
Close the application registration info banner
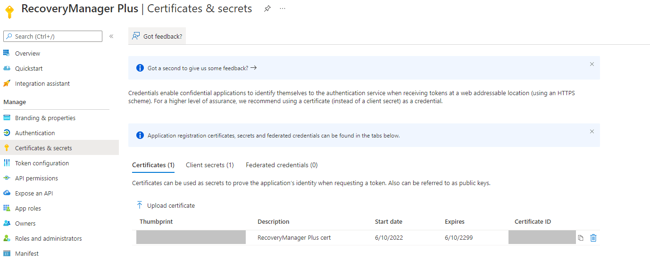592,131
